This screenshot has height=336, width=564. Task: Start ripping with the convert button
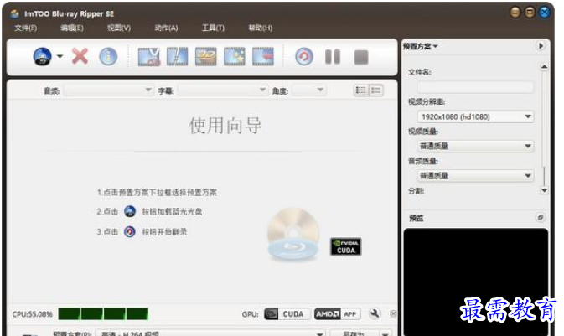point(304,56)
